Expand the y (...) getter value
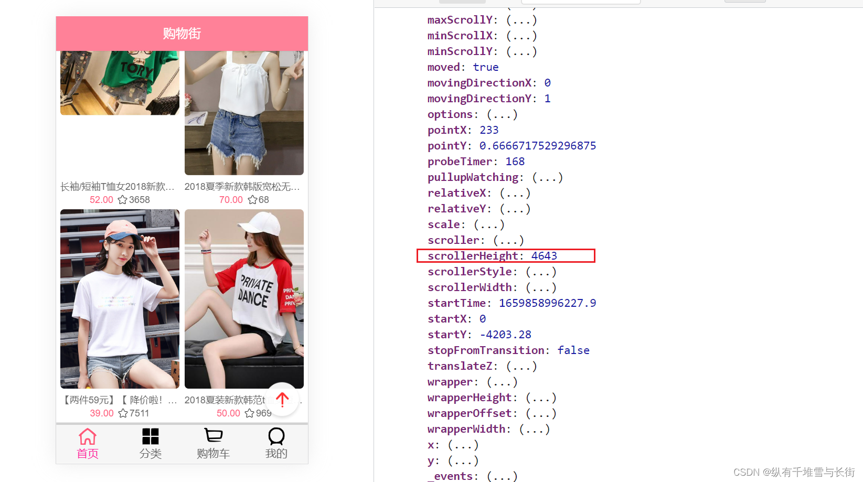The width and height of the screenshot is (863, 482). 463,460
